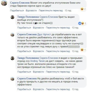The image size is (90, 92).
Task: Click the blue like reaction icon on Timur's first reply
Action: 80,23
